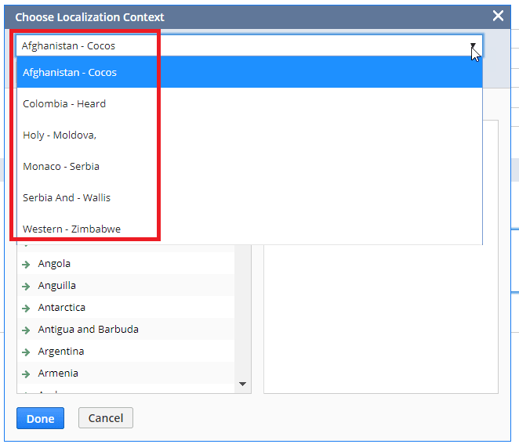Add Antigua and Barbuda via arrow icon

click(x=26, y=330)
